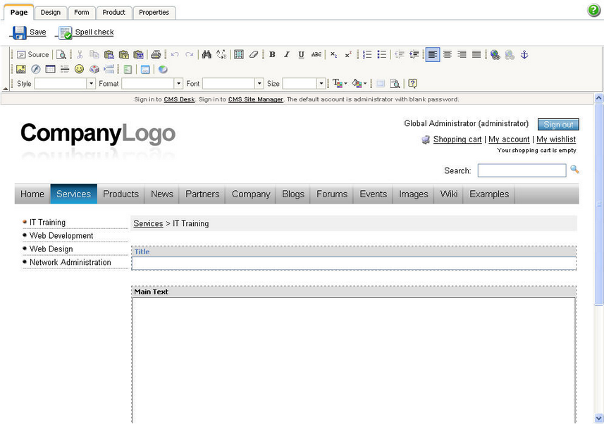Click the Find binoculars icon
Screen dimensions: 604x424
pyautogui.click(x=207, y=55)
